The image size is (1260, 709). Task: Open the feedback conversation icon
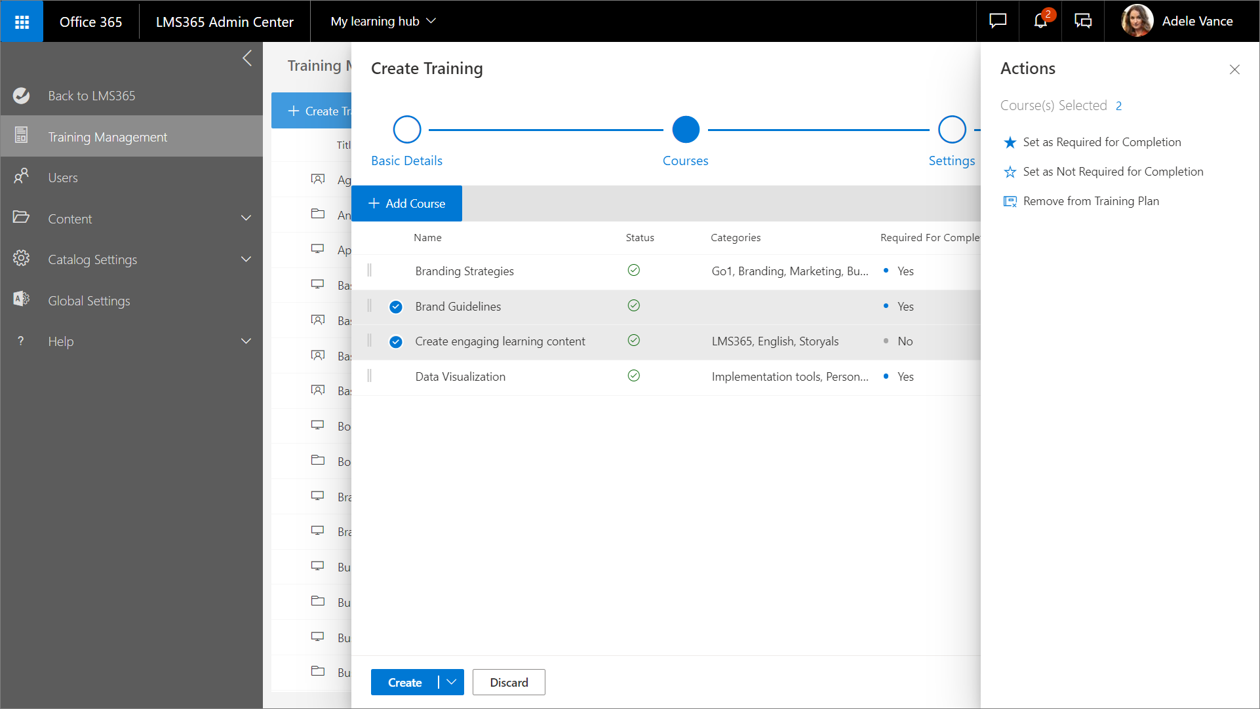pyautogui.click(x=1083, y=21)
